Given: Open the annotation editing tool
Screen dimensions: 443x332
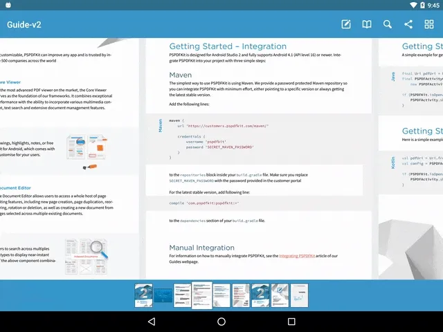Looking at the screenshot, I should pos(346,25).
